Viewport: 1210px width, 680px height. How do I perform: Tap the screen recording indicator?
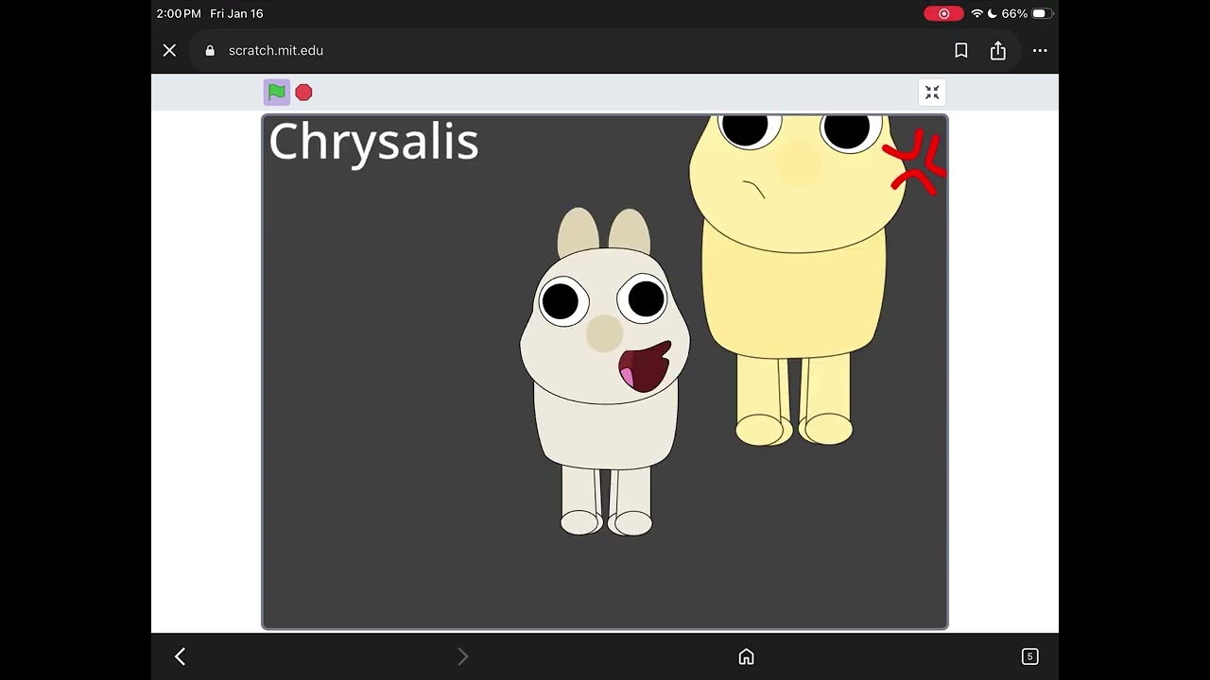pyautogui.click(x=943, y=13)
